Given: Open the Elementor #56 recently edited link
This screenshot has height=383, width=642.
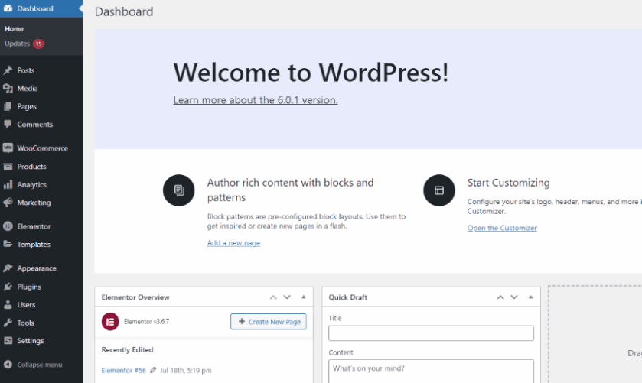Looking at the screenshot, I should tap(124, 370).
